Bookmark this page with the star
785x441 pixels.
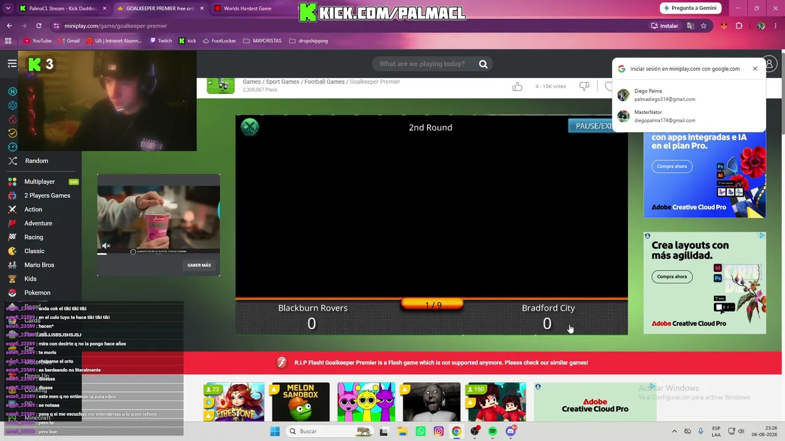703,26
